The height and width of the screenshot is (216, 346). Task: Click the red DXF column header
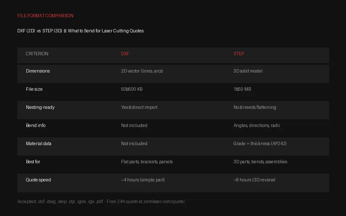(x=125, y=54)
